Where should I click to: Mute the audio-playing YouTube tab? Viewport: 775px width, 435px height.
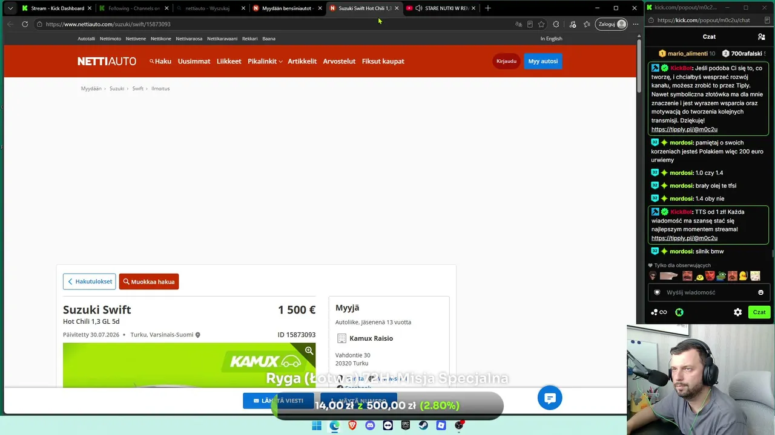coord(418,8)
